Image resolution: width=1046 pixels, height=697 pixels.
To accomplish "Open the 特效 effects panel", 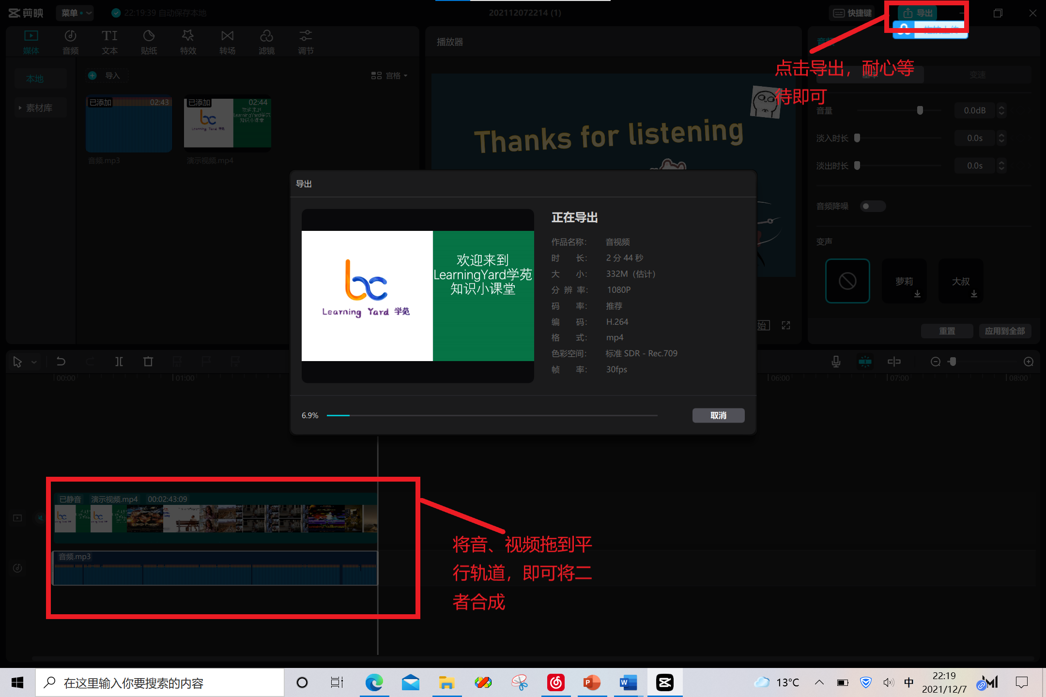I will [188, 42].
